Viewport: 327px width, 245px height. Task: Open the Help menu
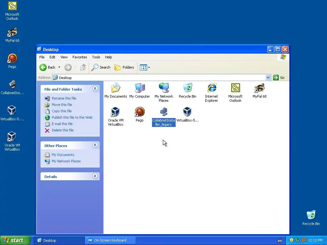[x=109, y=57]
